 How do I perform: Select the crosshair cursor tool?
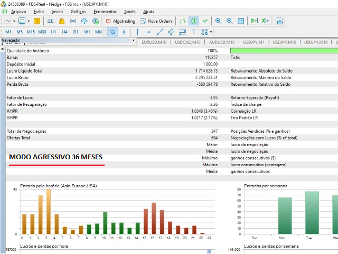[x=124, y=32]
